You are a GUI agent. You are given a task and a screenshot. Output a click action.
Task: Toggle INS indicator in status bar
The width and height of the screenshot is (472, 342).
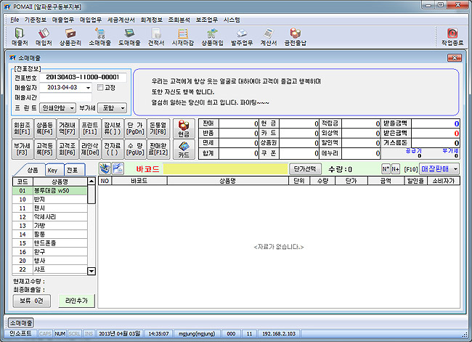(x=89, y=333)
